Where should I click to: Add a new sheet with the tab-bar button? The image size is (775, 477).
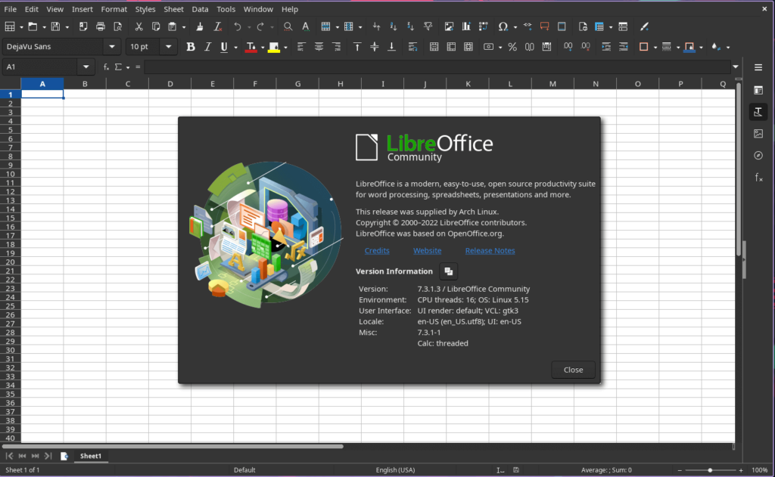click(x=64, y=456)
